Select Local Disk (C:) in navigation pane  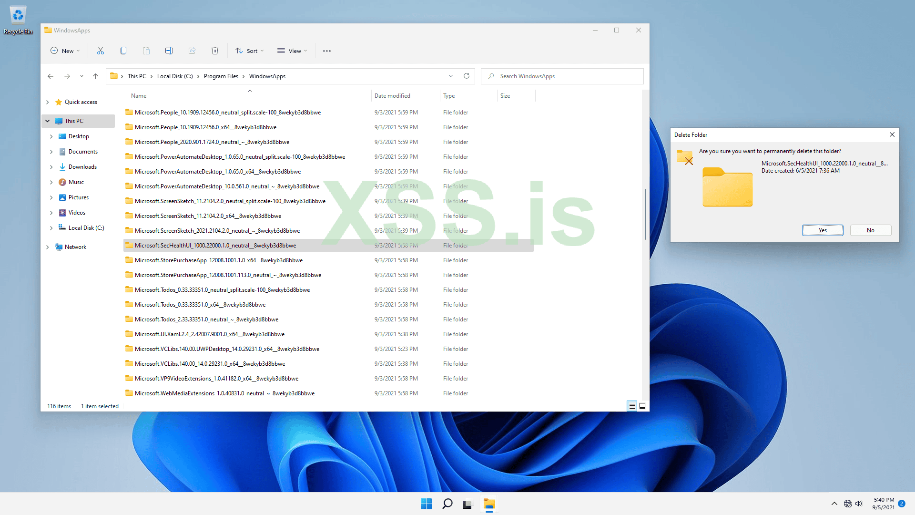(x=86, y=228)
